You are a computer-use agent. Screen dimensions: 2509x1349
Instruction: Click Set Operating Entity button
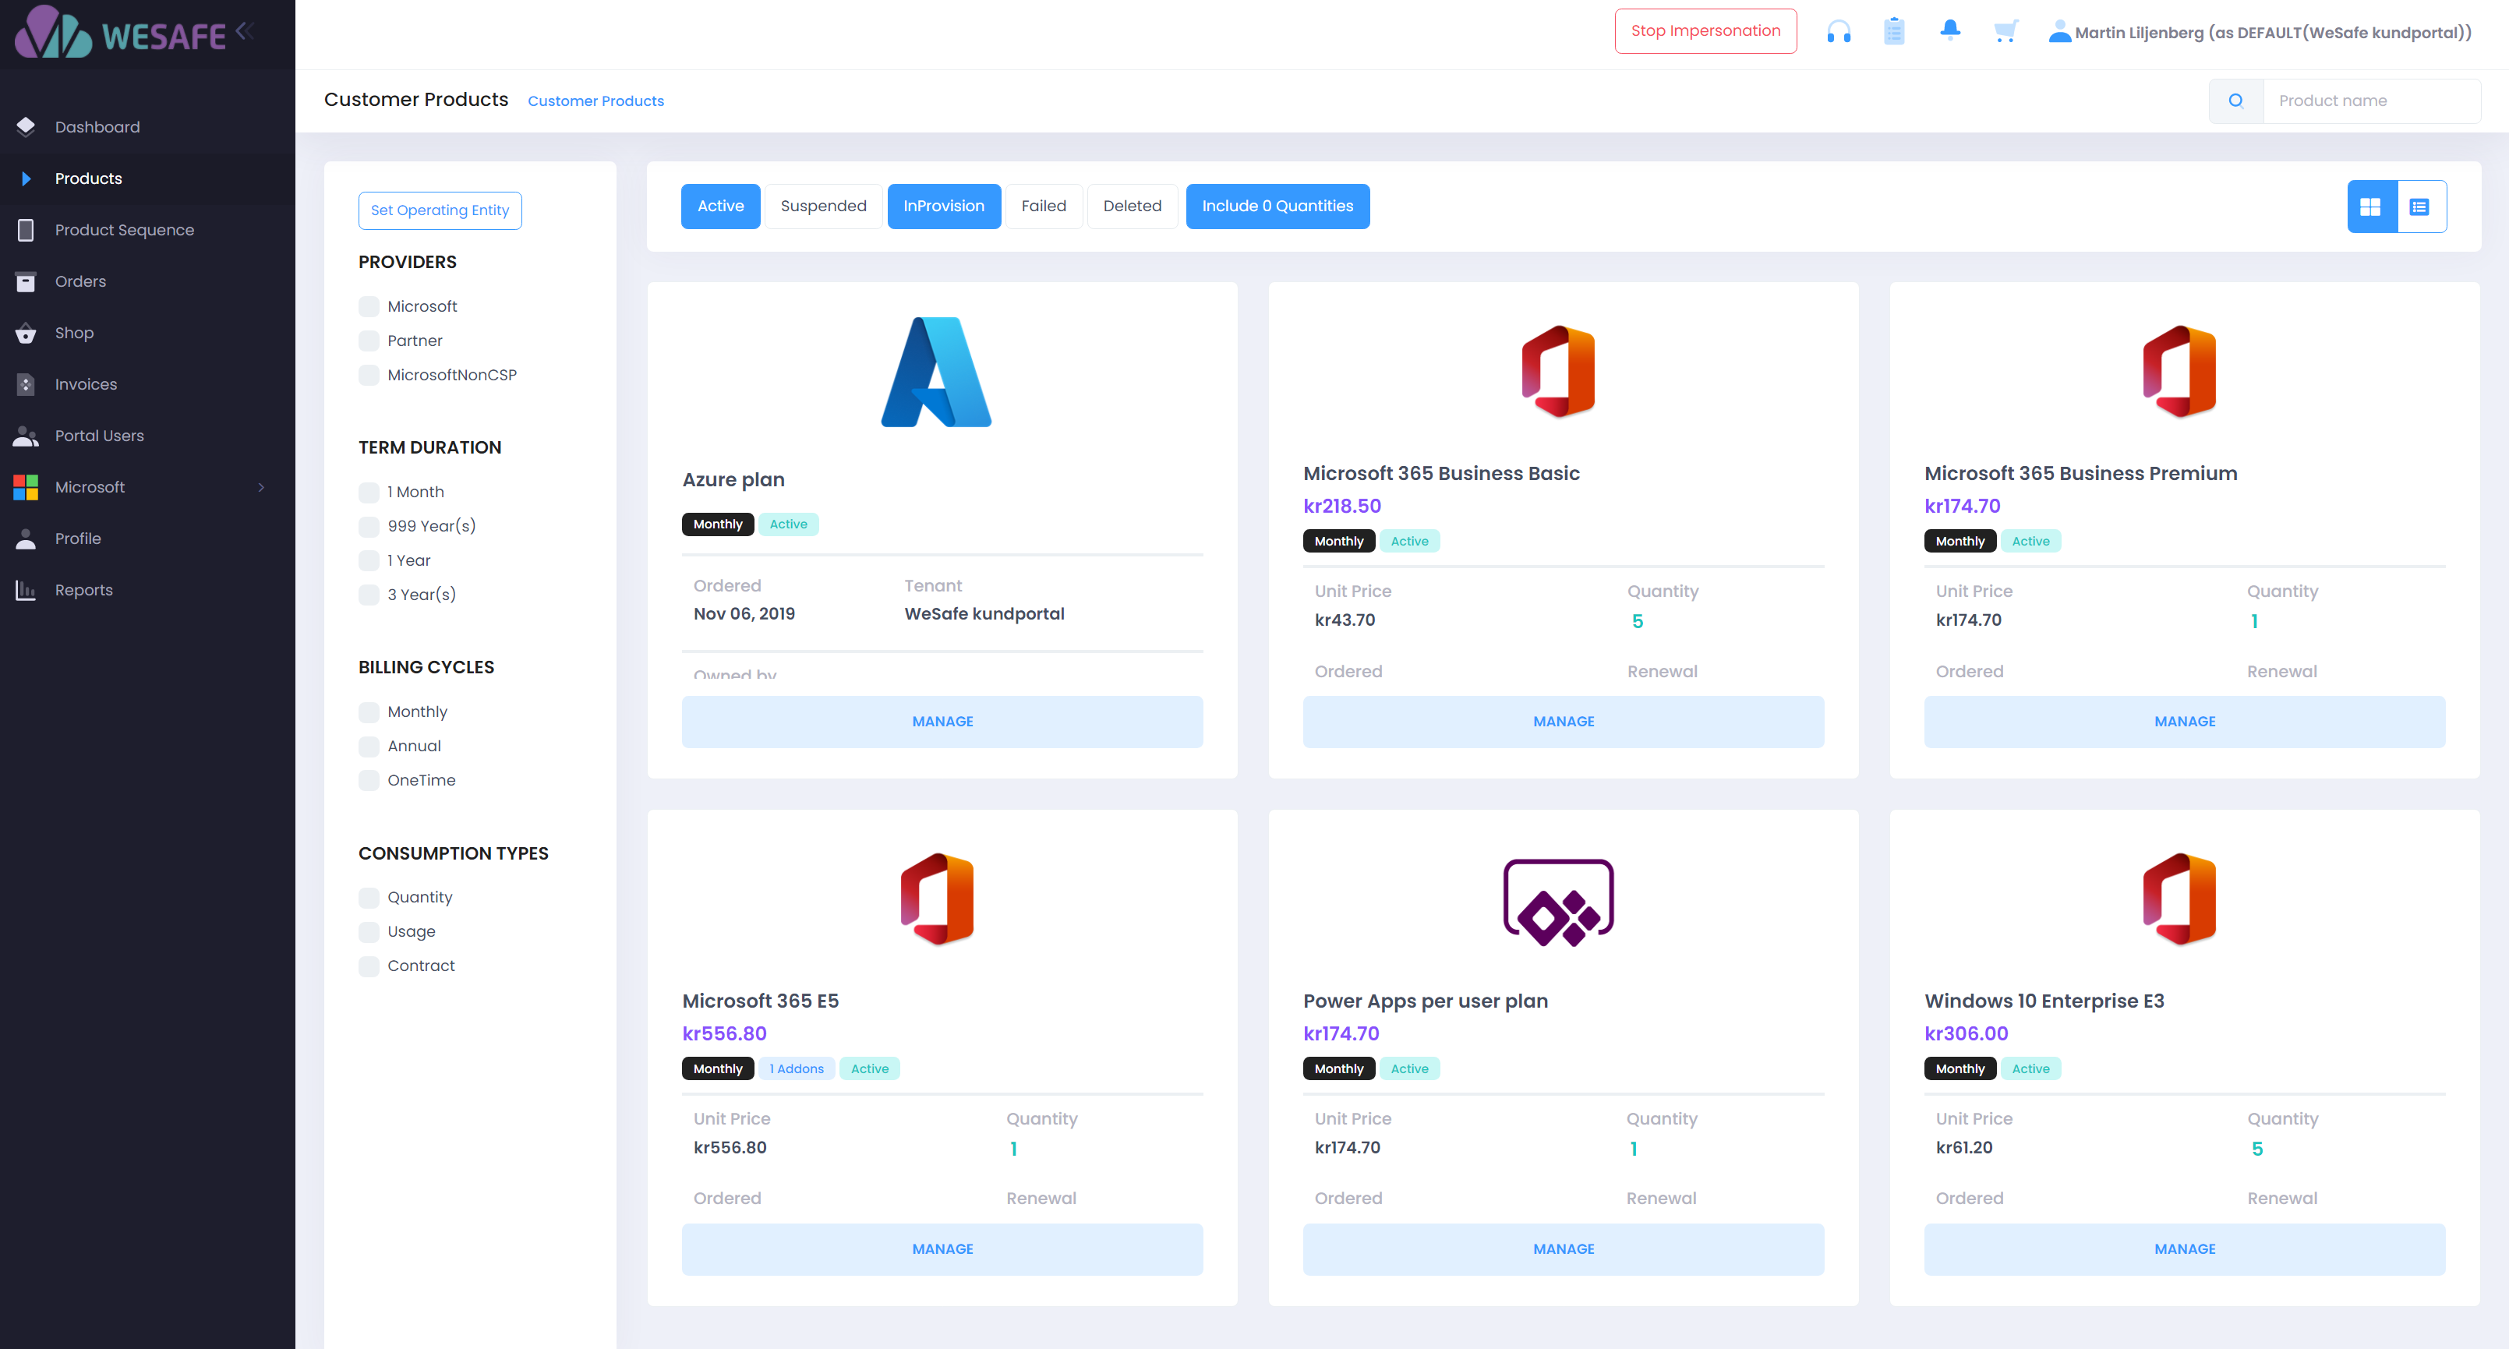coord(440,210)
